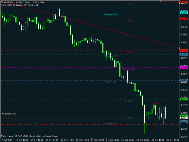Click the '21 Oct 11:00' time axis label

click(x=112, y=140)
